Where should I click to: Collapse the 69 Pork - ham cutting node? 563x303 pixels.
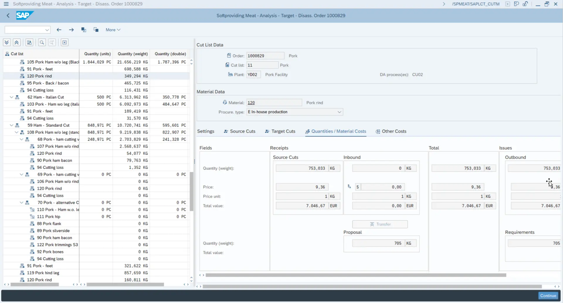pos(21,174)
